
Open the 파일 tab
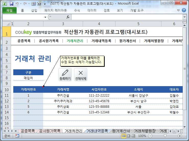pyautogui.click(x=9, y=10)
